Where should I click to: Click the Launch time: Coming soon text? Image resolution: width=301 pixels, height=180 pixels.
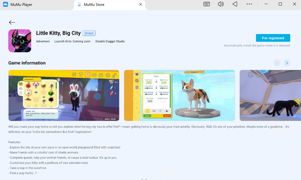(72, 41)
